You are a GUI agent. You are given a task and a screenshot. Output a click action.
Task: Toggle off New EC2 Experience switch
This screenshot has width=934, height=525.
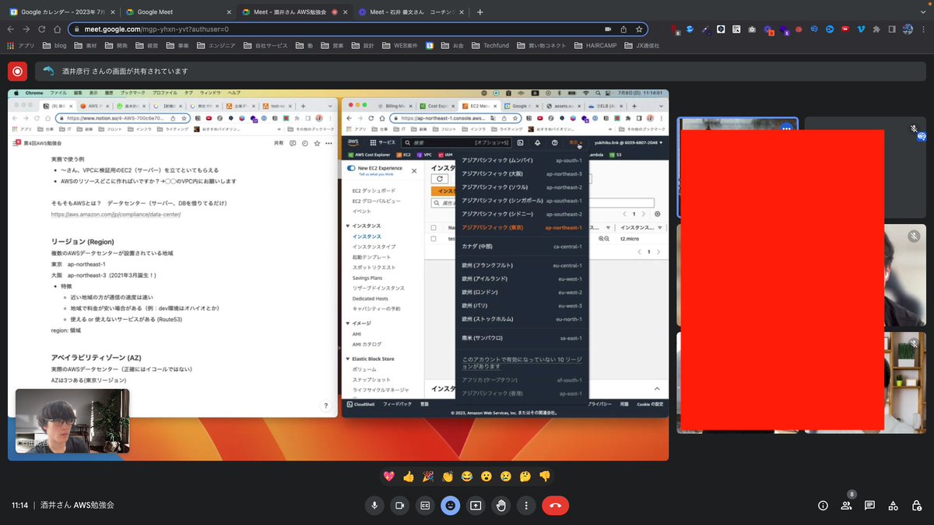pyautogui.click(x=353, y=167)
